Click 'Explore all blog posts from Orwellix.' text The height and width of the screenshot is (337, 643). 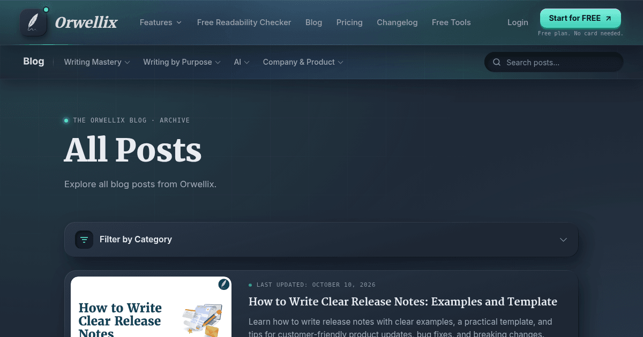[140, 184]
